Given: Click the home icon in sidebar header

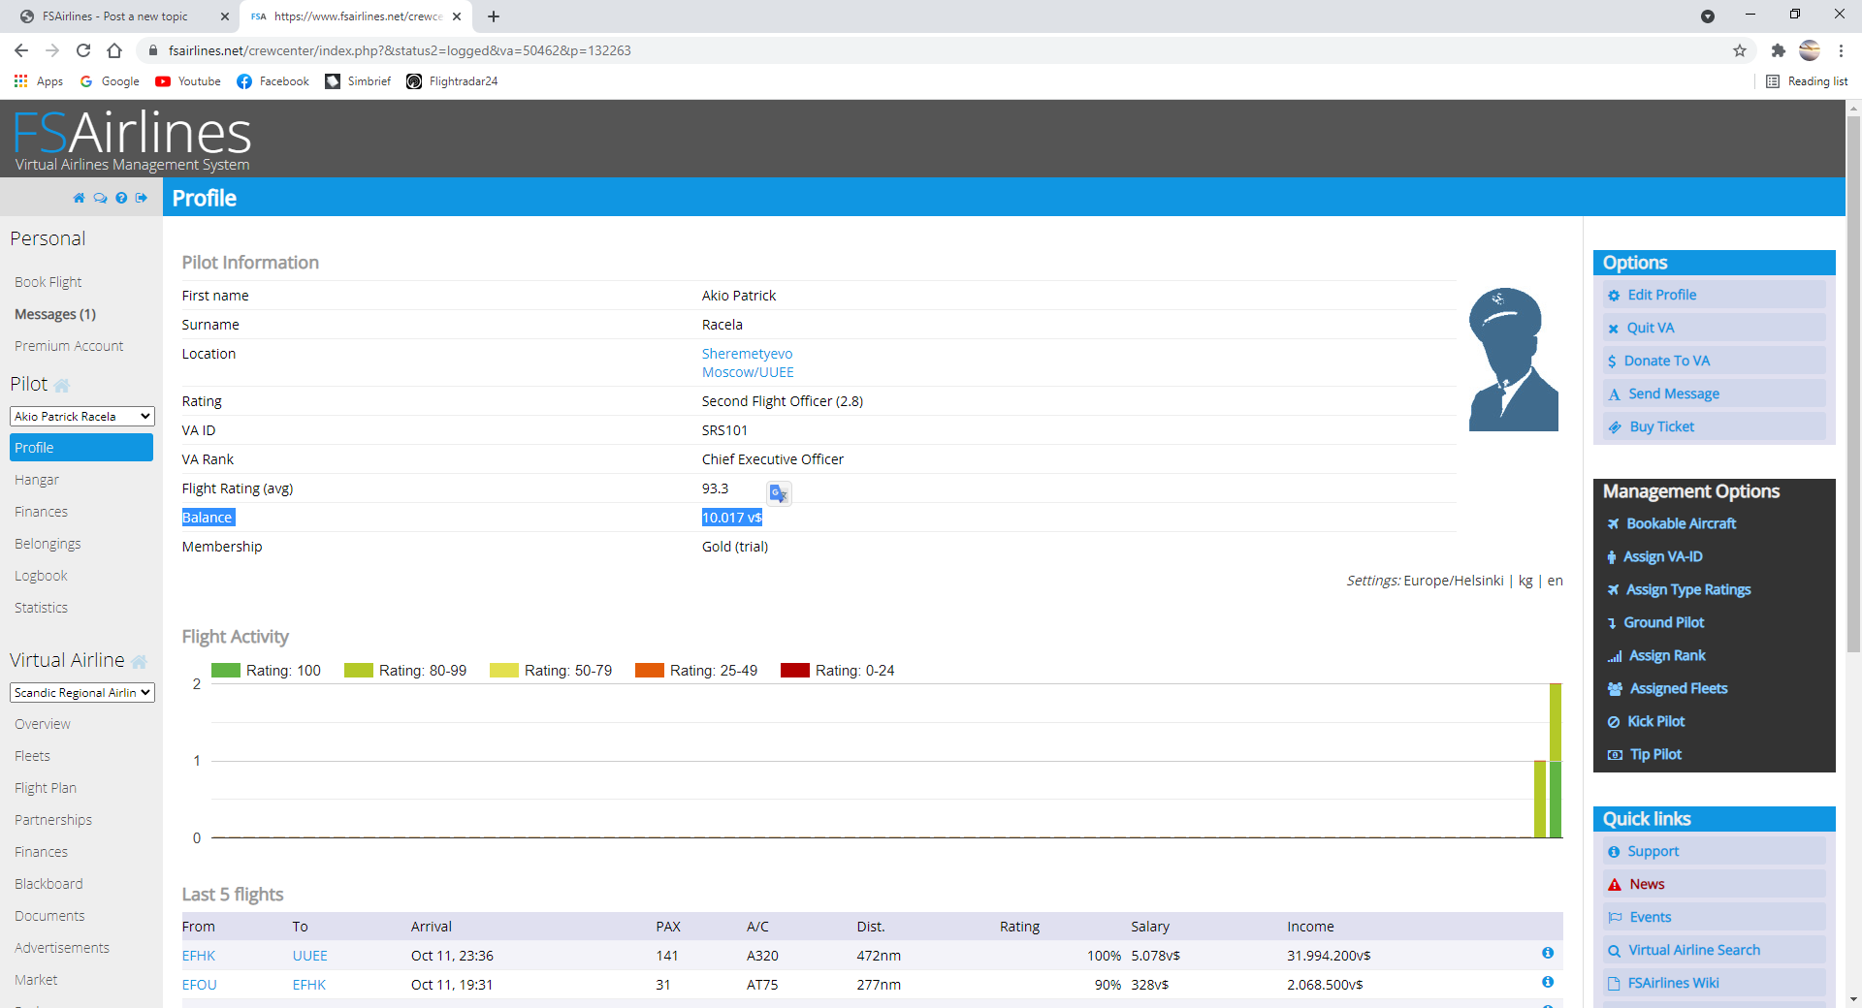Looking at the screenshot, I should 79,198.
